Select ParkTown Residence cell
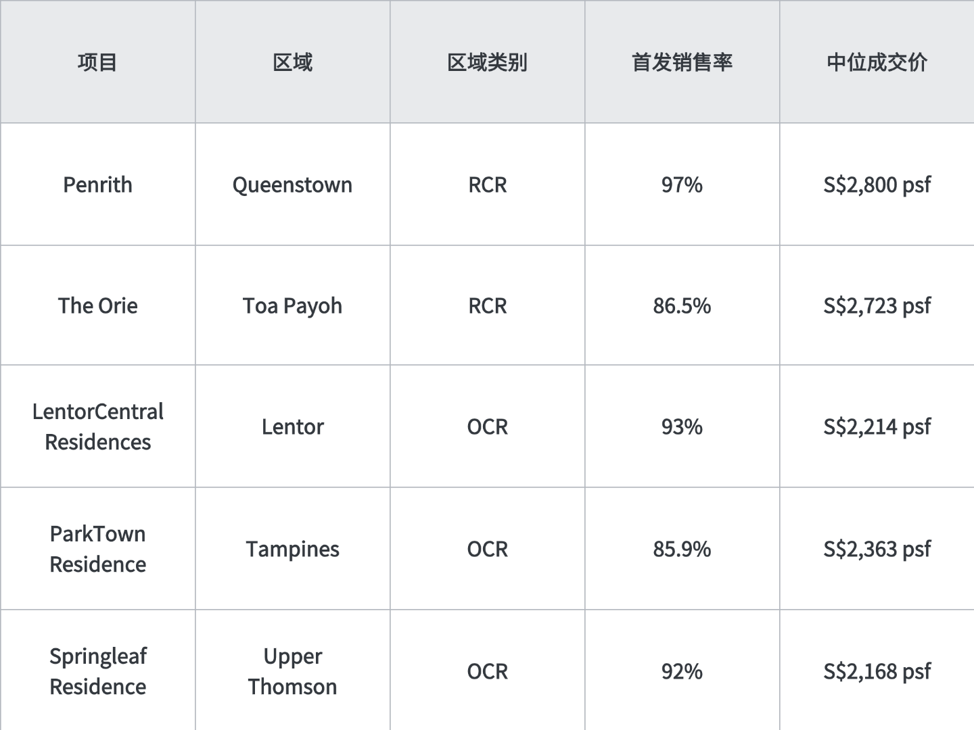 click(97, 549)
